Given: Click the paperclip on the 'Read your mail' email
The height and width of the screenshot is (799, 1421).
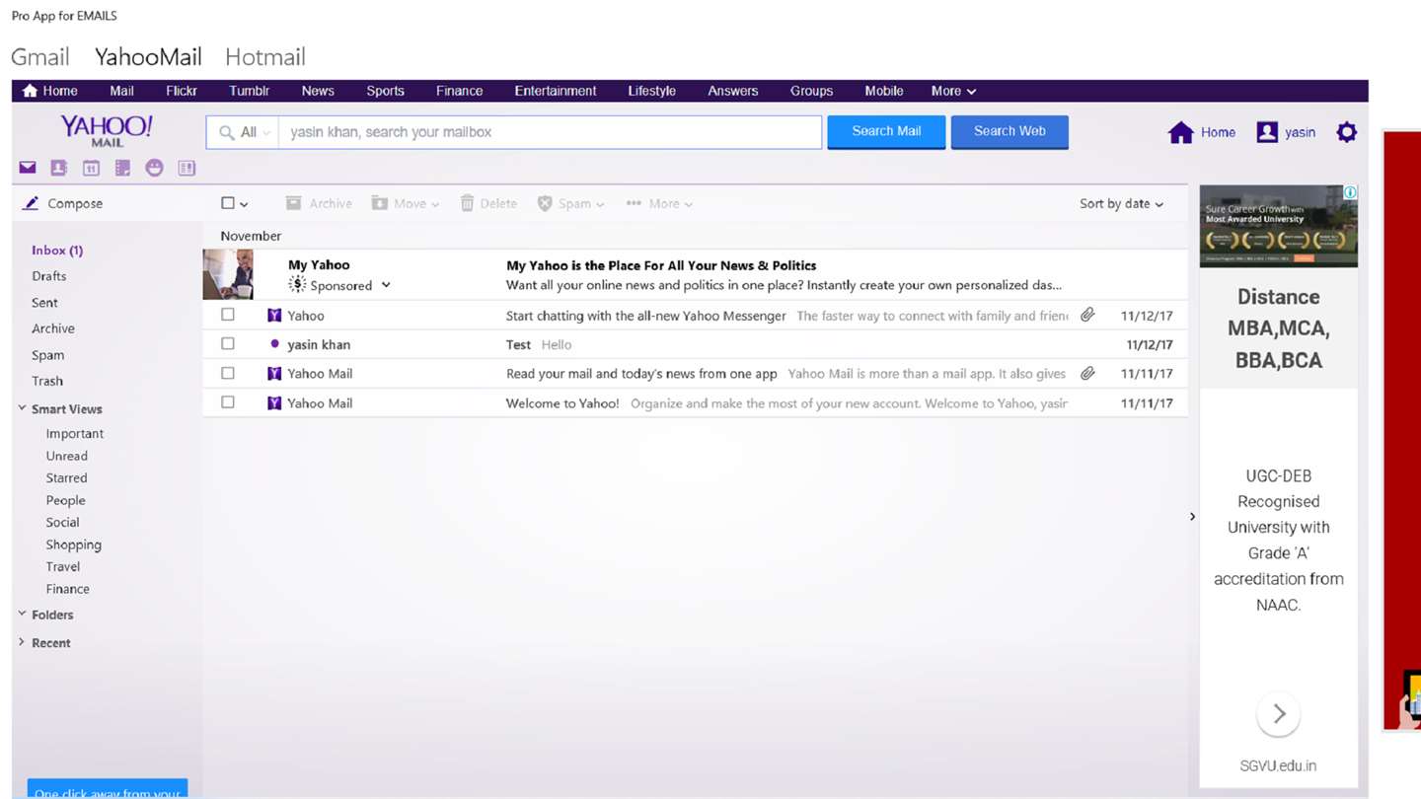Looking at the screenshot, I should tap(1087, 373).
